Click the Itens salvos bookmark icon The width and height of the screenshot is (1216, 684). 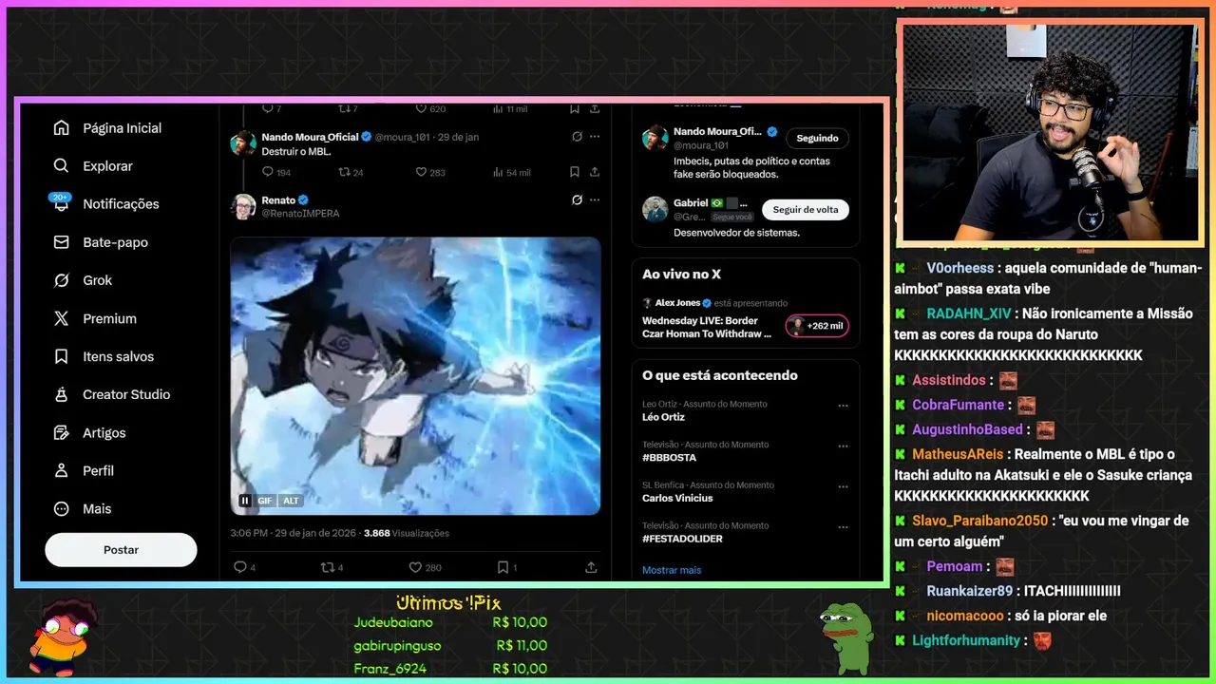click(x=62, y=356)
